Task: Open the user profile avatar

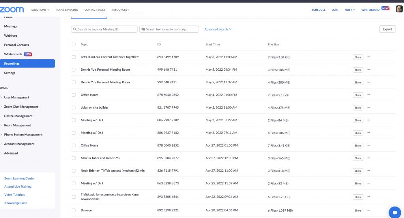Action: click(399, 9)
